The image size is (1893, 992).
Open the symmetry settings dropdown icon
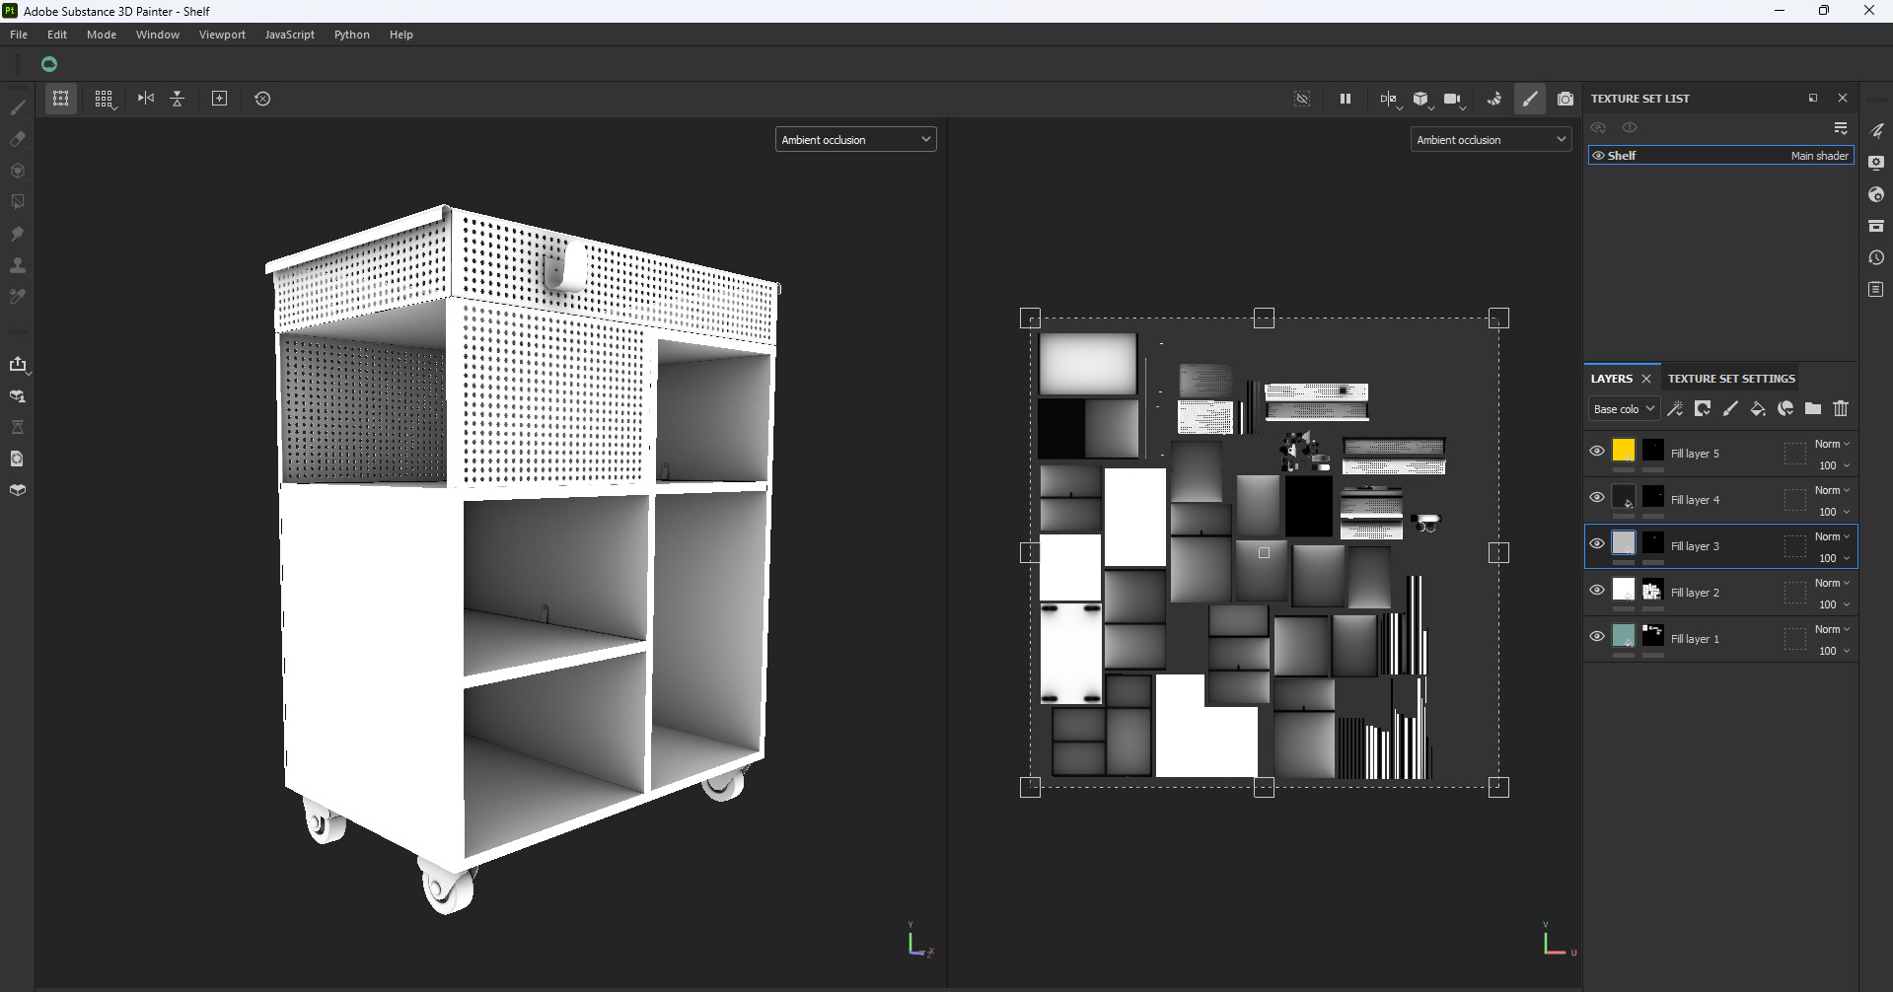point(1390,99)
